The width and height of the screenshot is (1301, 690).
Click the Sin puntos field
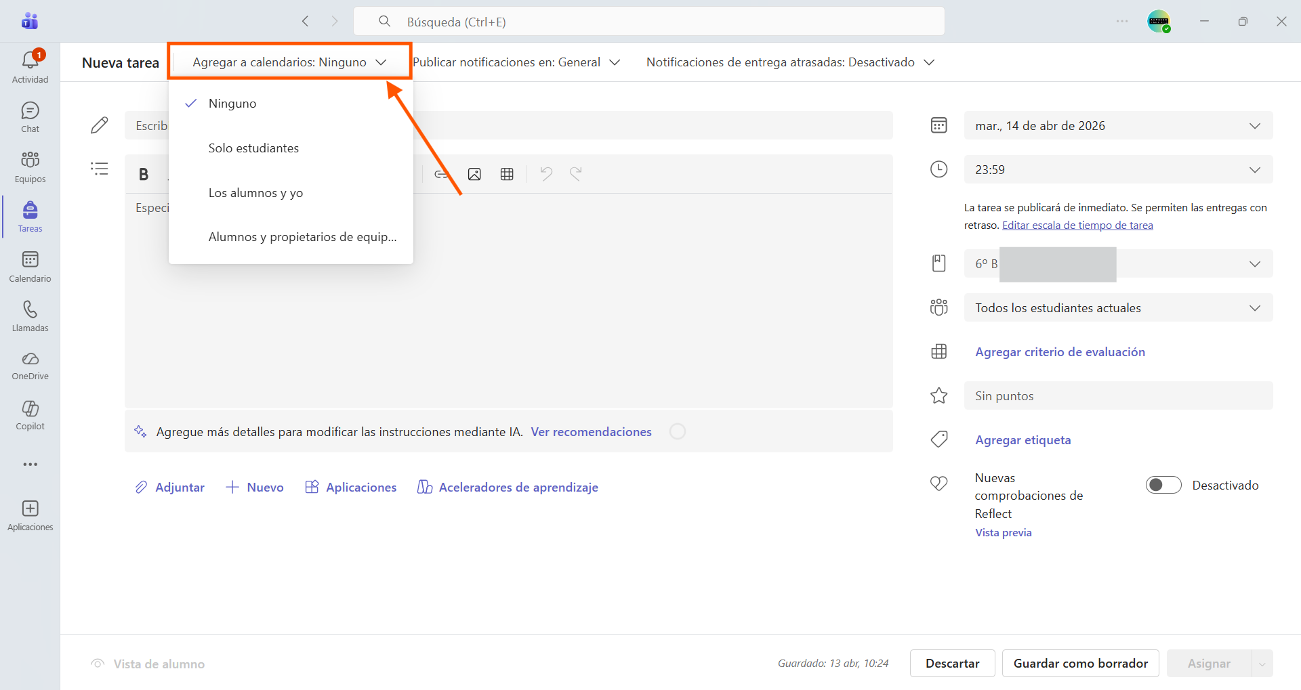[1118, 395]
